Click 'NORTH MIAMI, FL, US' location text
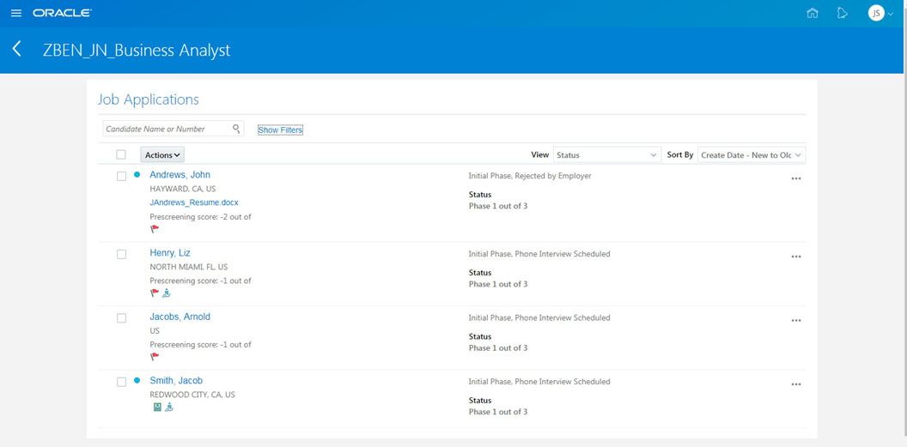Screen dimensions: 907x447 click(189, 267)
